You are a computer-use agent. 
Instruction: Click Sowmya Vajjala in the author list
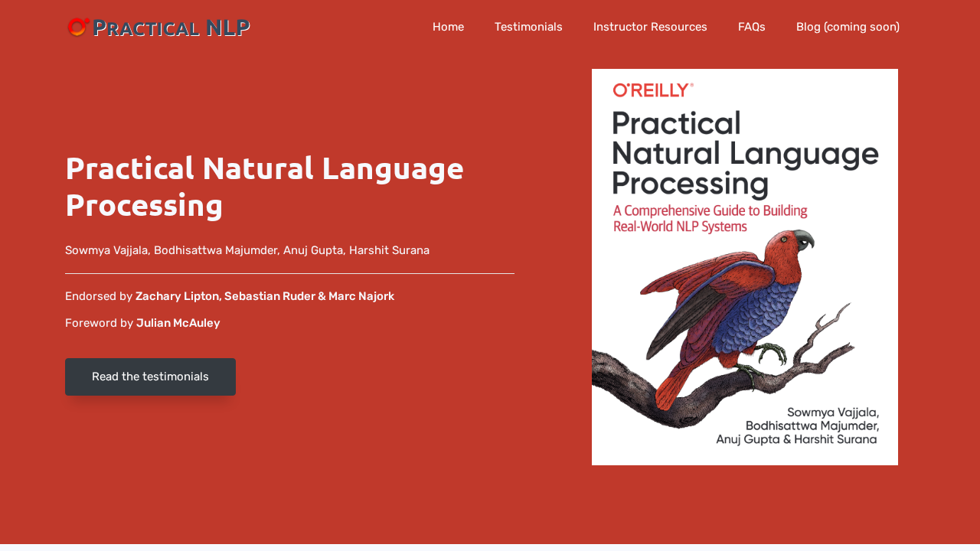coord(106,249)
